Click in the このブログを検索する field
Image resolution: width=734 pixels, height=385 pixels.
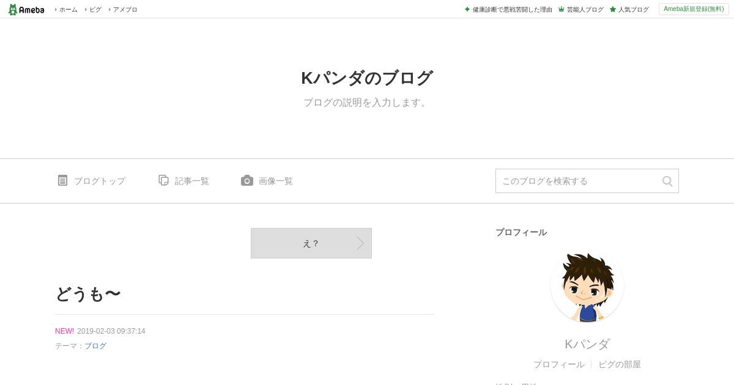(x=578, y=181)
